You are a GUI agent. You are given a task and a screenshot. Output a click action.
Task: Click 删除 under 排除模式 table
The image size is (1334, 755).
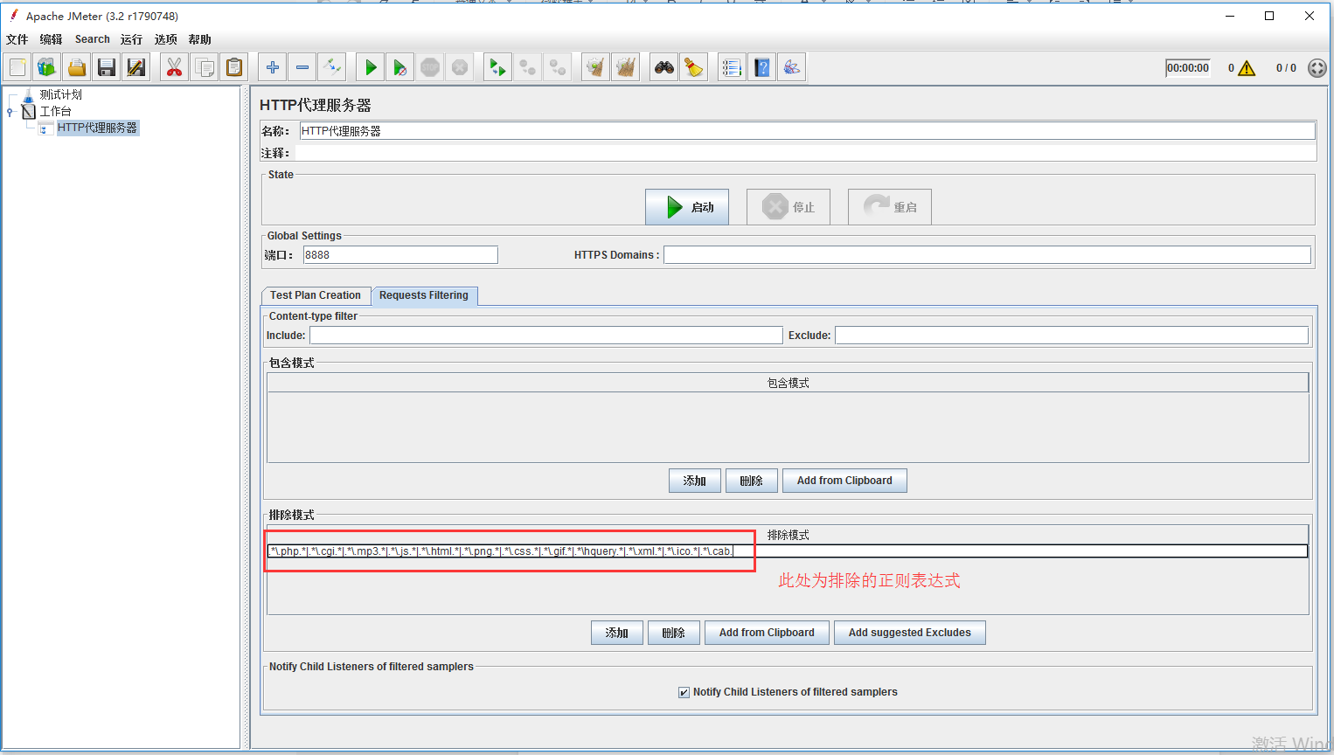674,633
